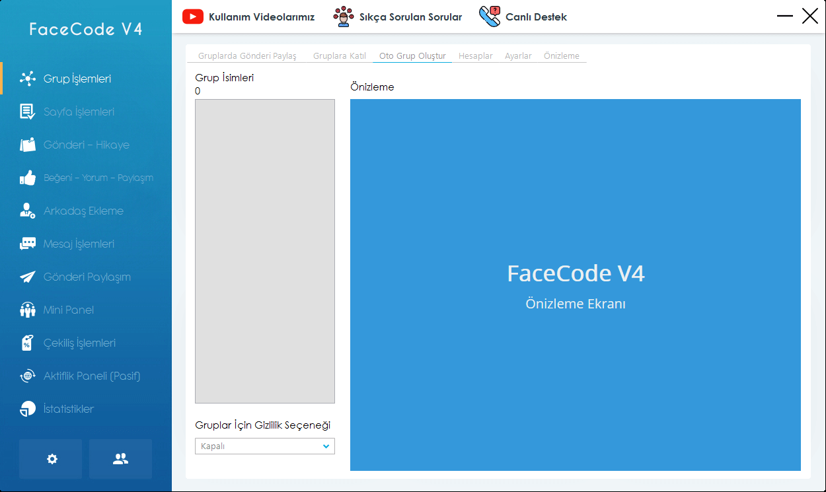Switch to Gruplara Katıl tab
This screenshot has height=492, width=826.
click(x=340, y=56)
